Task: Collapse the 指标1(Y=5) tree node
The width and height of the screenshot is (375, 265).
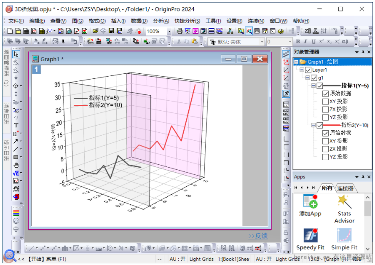Action: click(313, 86)
